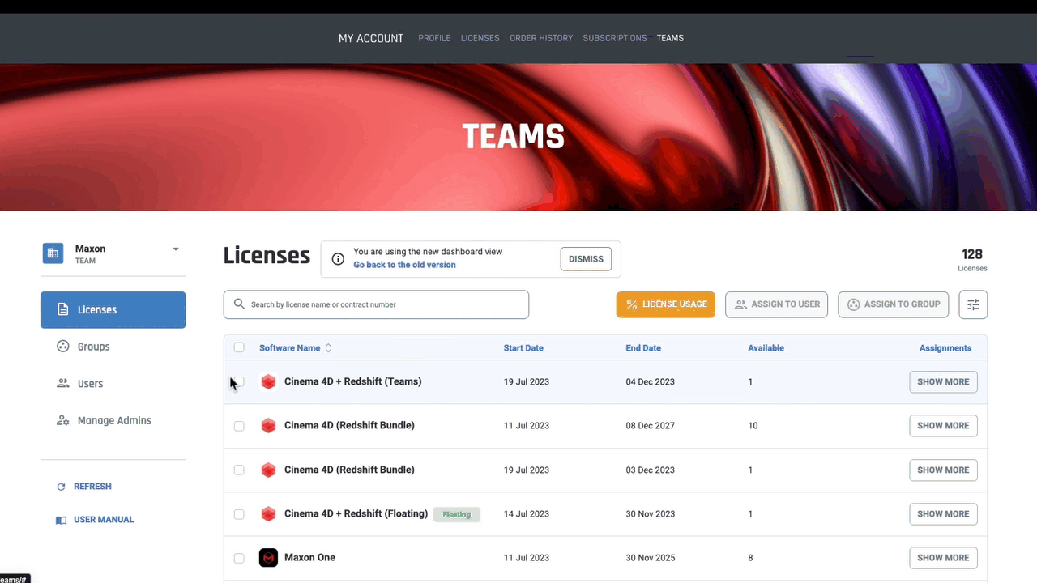The height and width of the screenshot is (583, 1037).
Task: Check the Cinema 4D + Redshift (Teams) row checkbox
Action: click(239, 381)
